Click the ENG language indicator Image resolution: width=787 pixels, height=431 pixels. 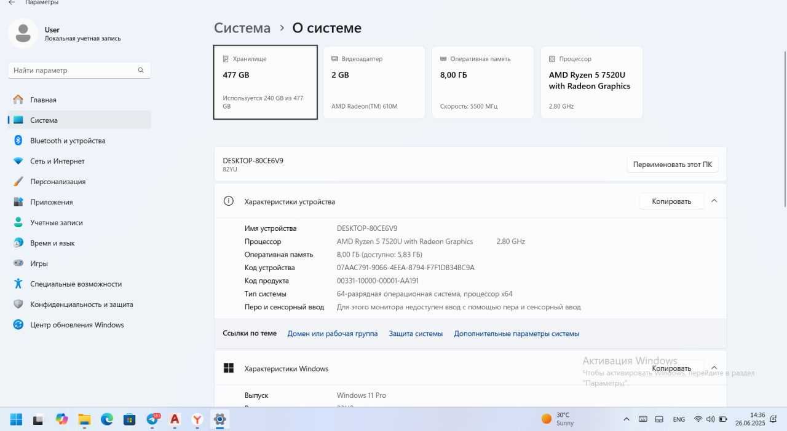pos(679,419)
